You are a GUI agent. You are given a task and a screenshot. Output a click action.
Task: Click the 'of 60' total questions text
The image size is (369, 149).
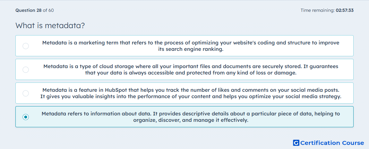point(48,10)
